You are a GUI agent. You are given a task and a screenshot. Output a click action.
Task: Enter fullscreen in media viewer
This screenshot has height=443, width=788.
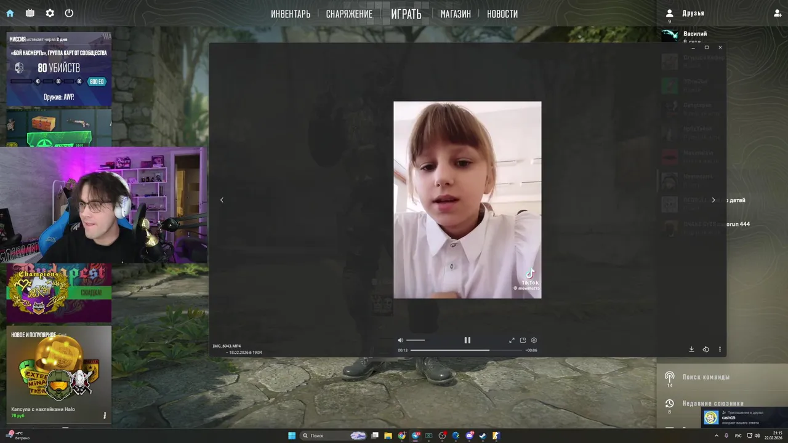coord(512,340)
